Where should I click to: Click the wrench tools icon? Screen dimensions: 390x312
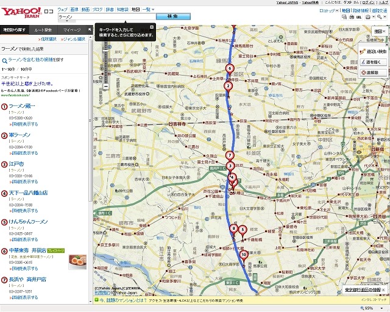[x=379, y=17]
